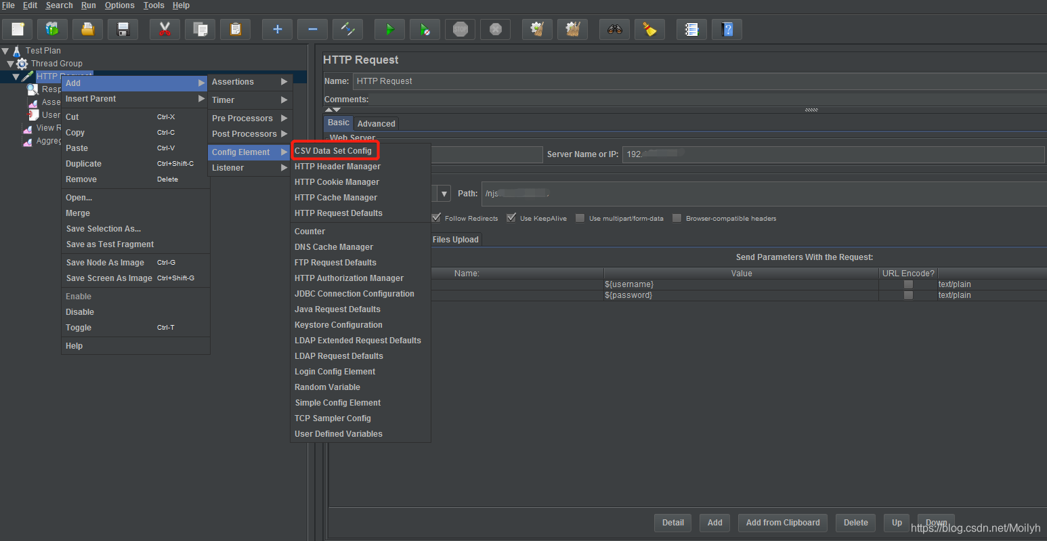
Task: Choose User Defined Variables option
Action: pos(339,434)
